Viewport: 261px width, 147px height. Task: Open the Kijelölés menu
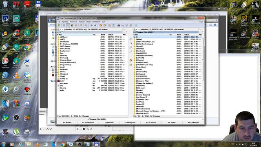coord(65,22)
